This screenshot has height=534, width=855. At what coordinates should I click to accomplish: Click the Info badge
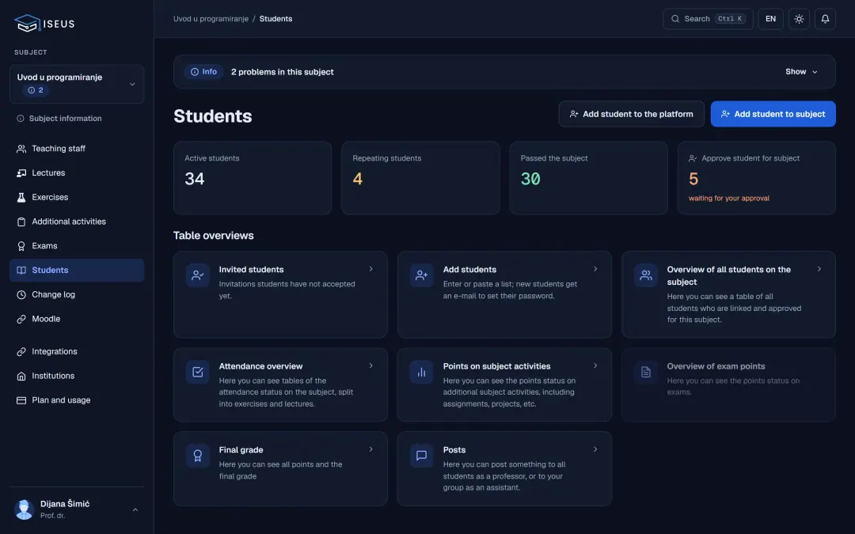[x=203, y=71]
